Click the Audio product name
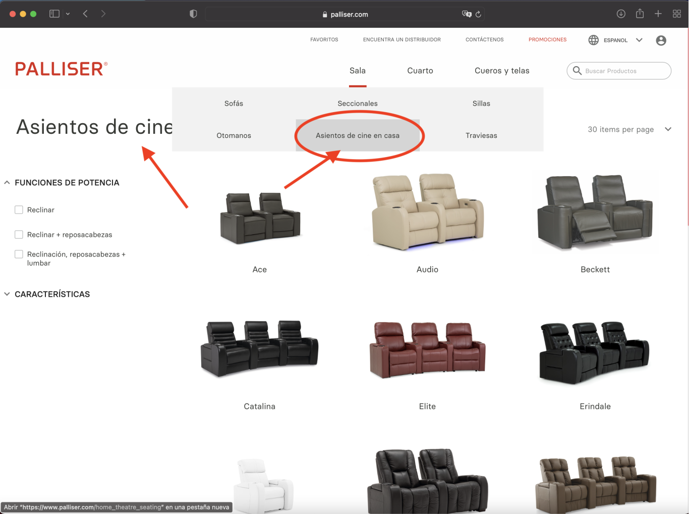The image size is (689, 514). (x=428, y=270)
